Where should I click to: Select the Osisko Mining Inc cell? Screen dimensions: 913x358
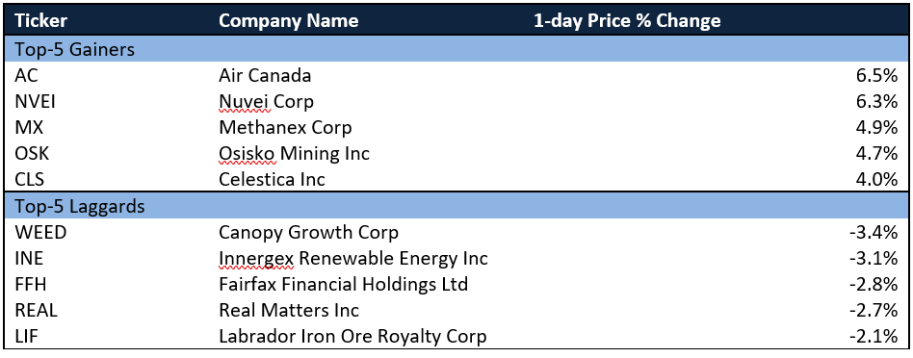pyautogui.click(x=294, y=154)
